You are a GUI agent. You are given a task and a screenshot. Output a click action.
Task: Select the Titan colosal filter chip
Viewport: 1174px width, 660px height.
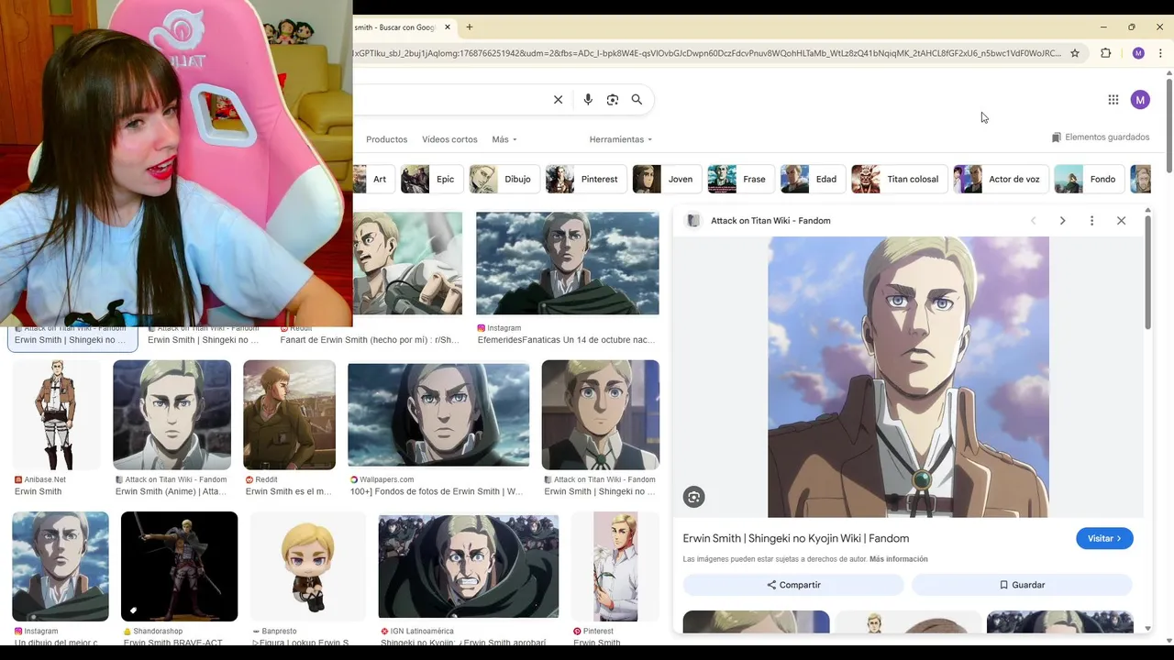[x=899, y=179]
